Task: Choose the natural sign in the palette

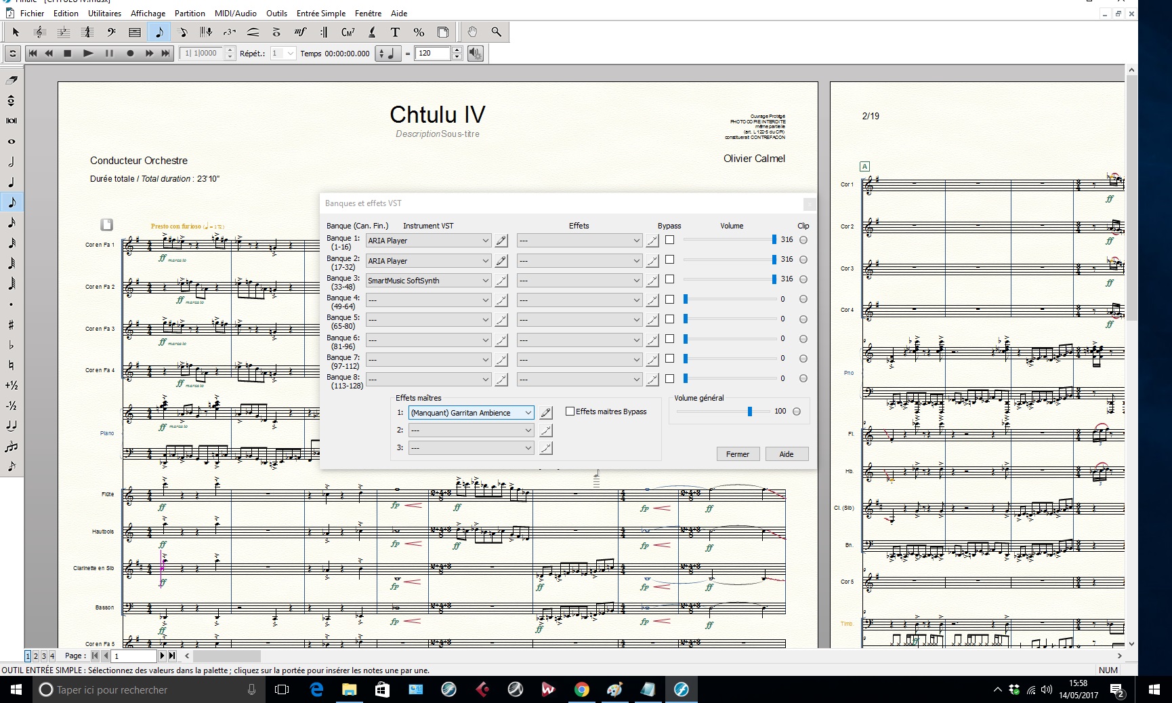Action: 12,365
